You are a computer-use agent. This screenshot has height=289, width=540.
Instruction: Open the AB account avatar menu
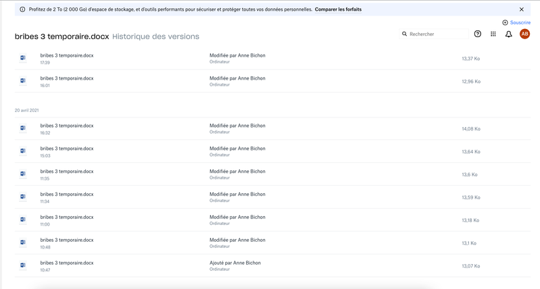coord(524,34)
